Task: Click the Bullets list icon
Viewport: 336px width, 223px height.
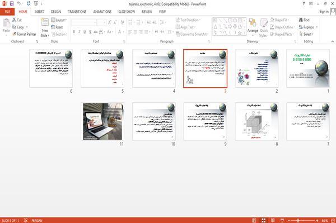Action: click(x=130, y=22)
